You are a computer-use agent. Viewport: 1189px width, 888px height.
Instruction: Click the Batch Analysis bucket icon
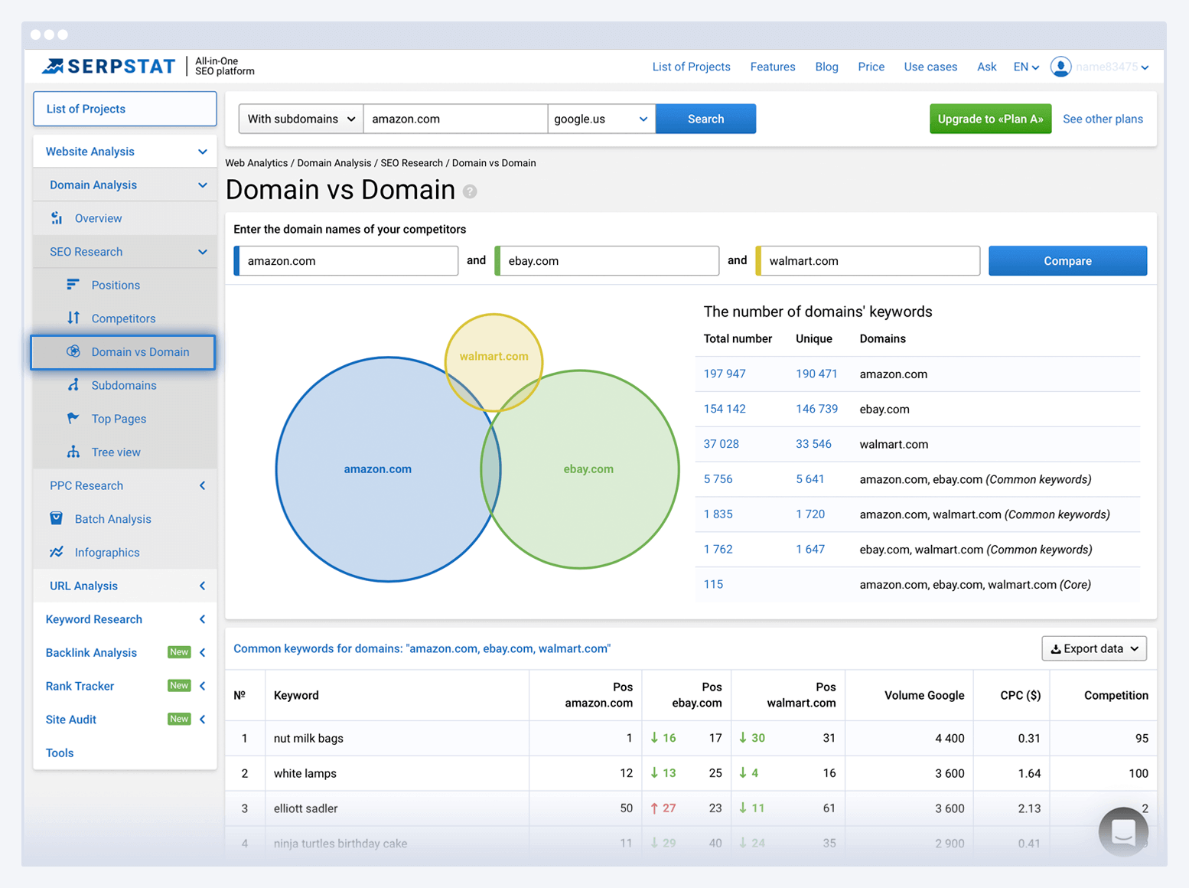56,518
